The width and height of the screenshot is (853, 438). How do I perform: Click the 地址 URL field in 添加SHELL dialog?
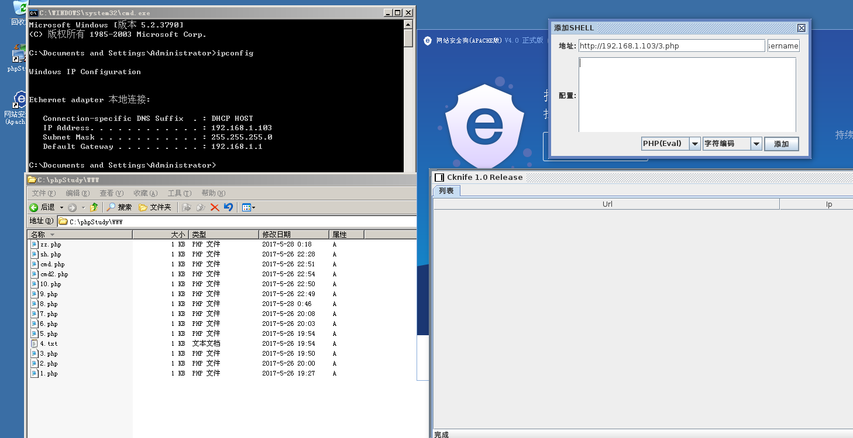(672, 46)
